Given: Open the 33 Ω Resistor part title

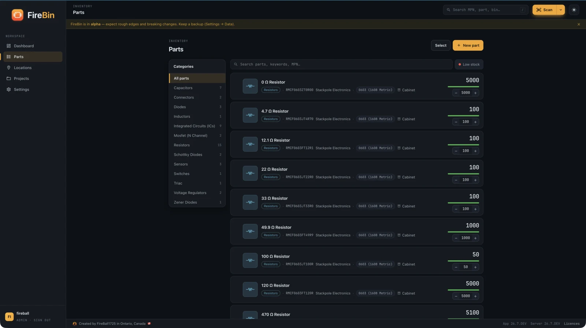Looking at the screenshot, I should point(274,198).
